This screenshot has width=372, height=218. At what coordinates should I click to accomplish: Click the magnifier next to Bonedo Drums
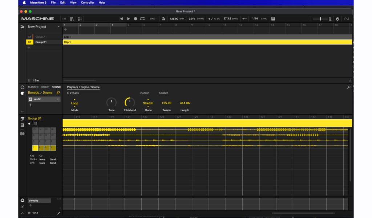pyautogui.click(x=58, y=93)
